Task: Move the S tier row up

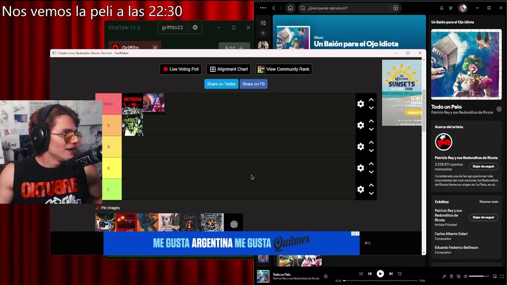Action: pyautogui.click(x=371, y=121)
